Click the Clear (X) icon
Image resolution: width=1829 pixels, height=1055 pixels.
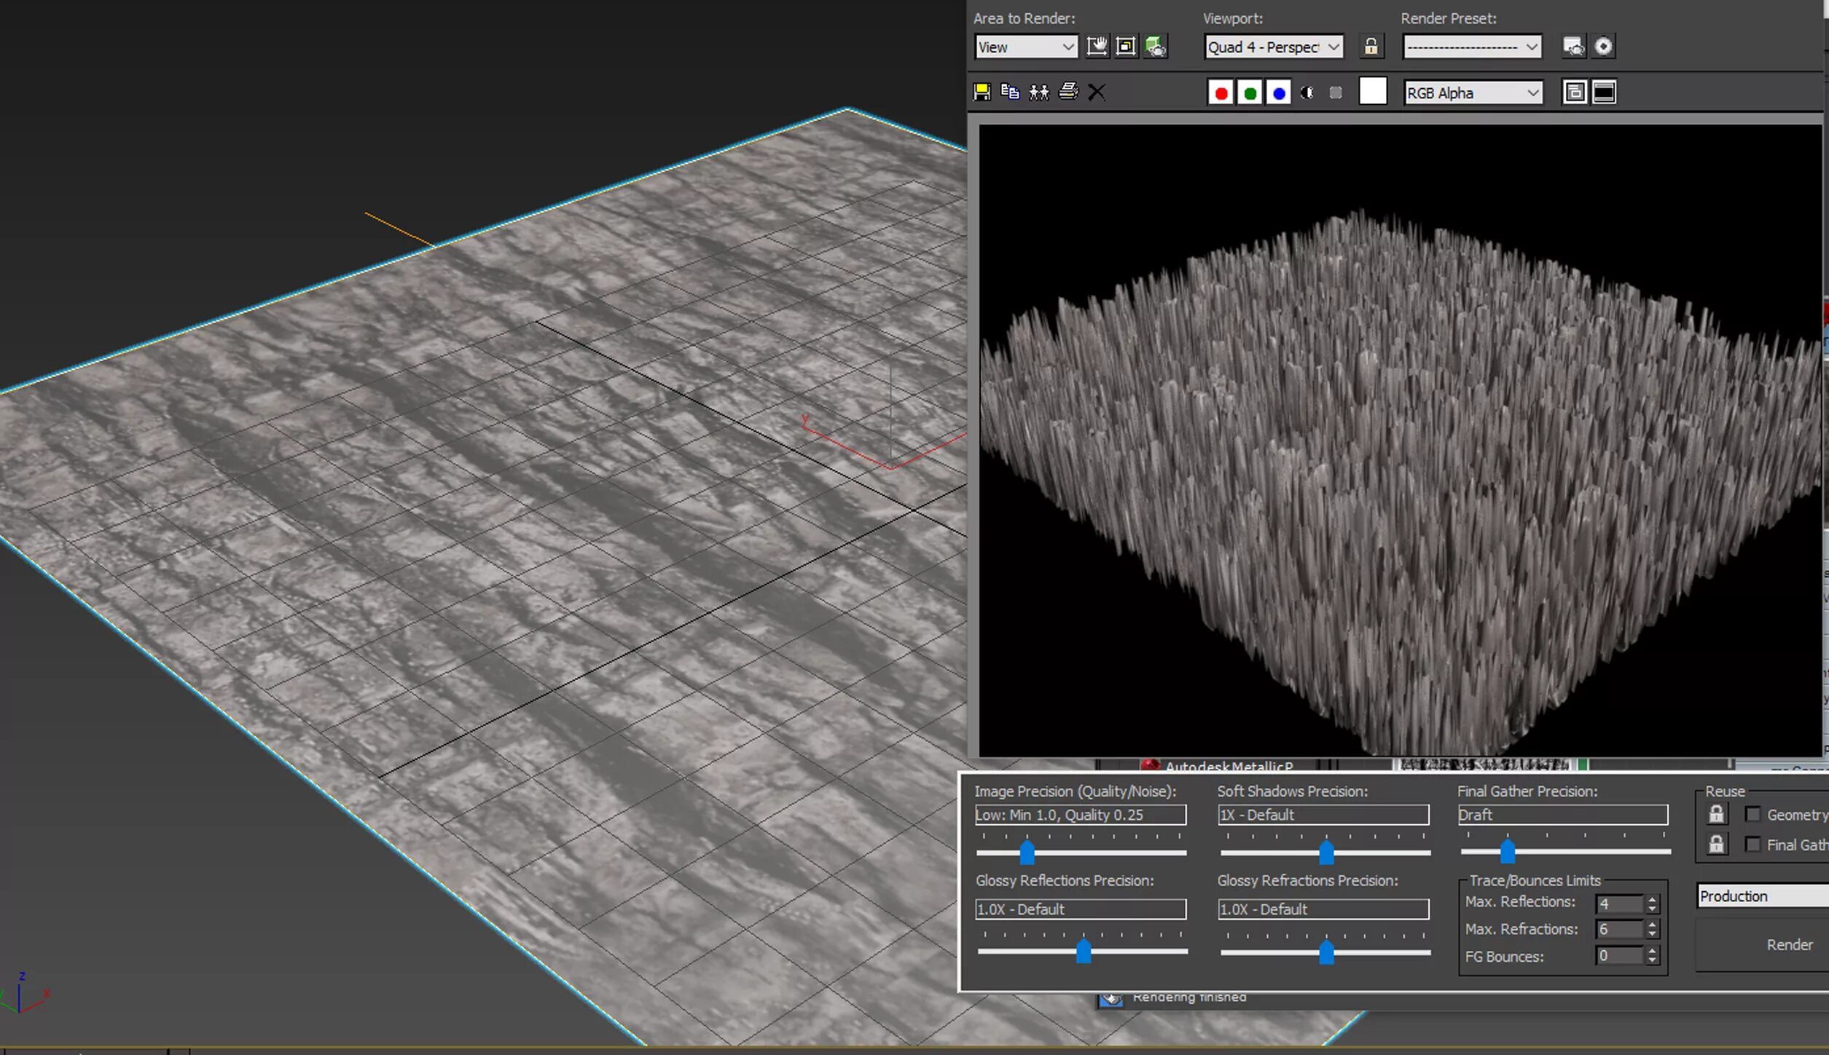(1096, 92)
